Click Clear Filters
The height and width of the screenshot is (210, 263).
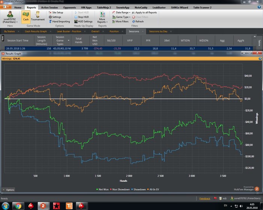[x=140, y=17]
